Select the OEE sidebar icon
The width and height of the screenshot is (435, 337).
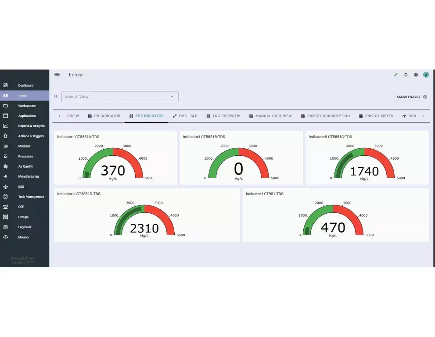coord(6,207)
